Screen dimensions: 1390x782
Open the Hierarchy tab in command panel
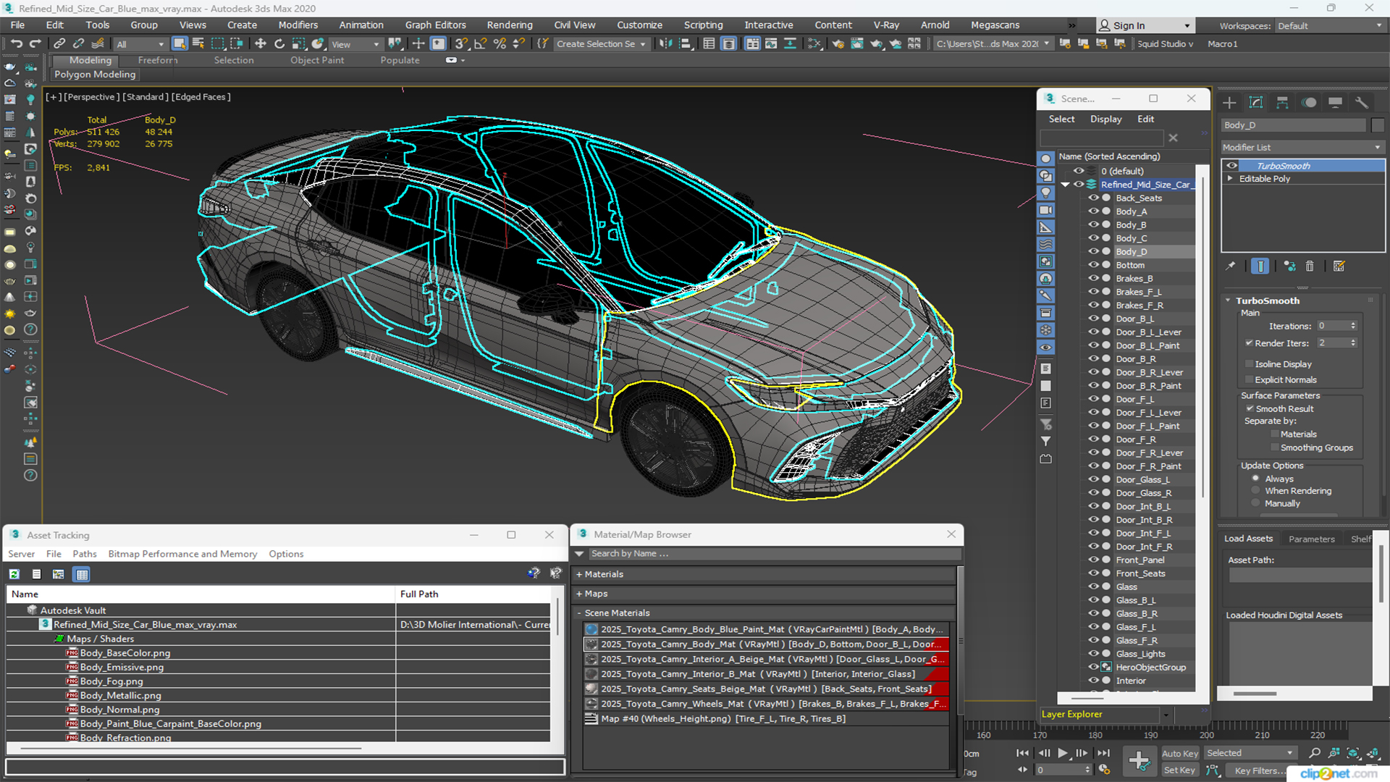click(1282, 103)
